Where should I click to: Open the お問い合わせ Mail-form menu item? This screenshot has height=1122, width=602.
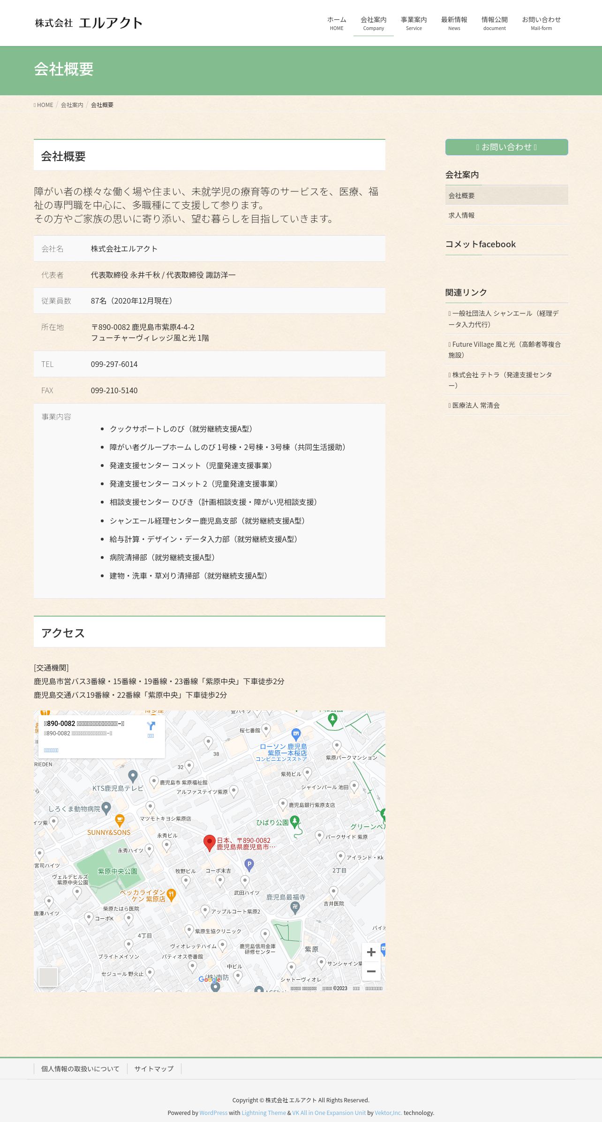pos(541,23)
